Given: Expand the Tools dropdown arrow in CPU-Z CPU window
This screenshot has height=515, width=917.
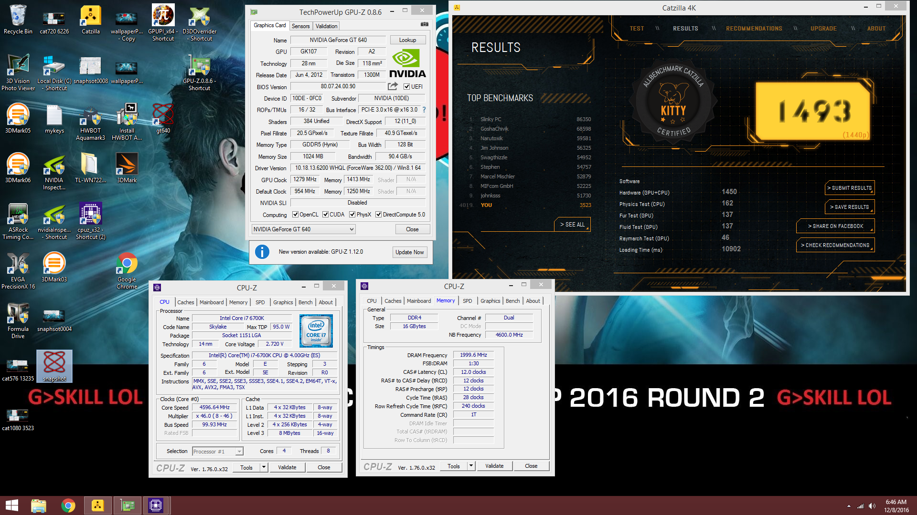Looking at the screenshot, I should 264,467.
